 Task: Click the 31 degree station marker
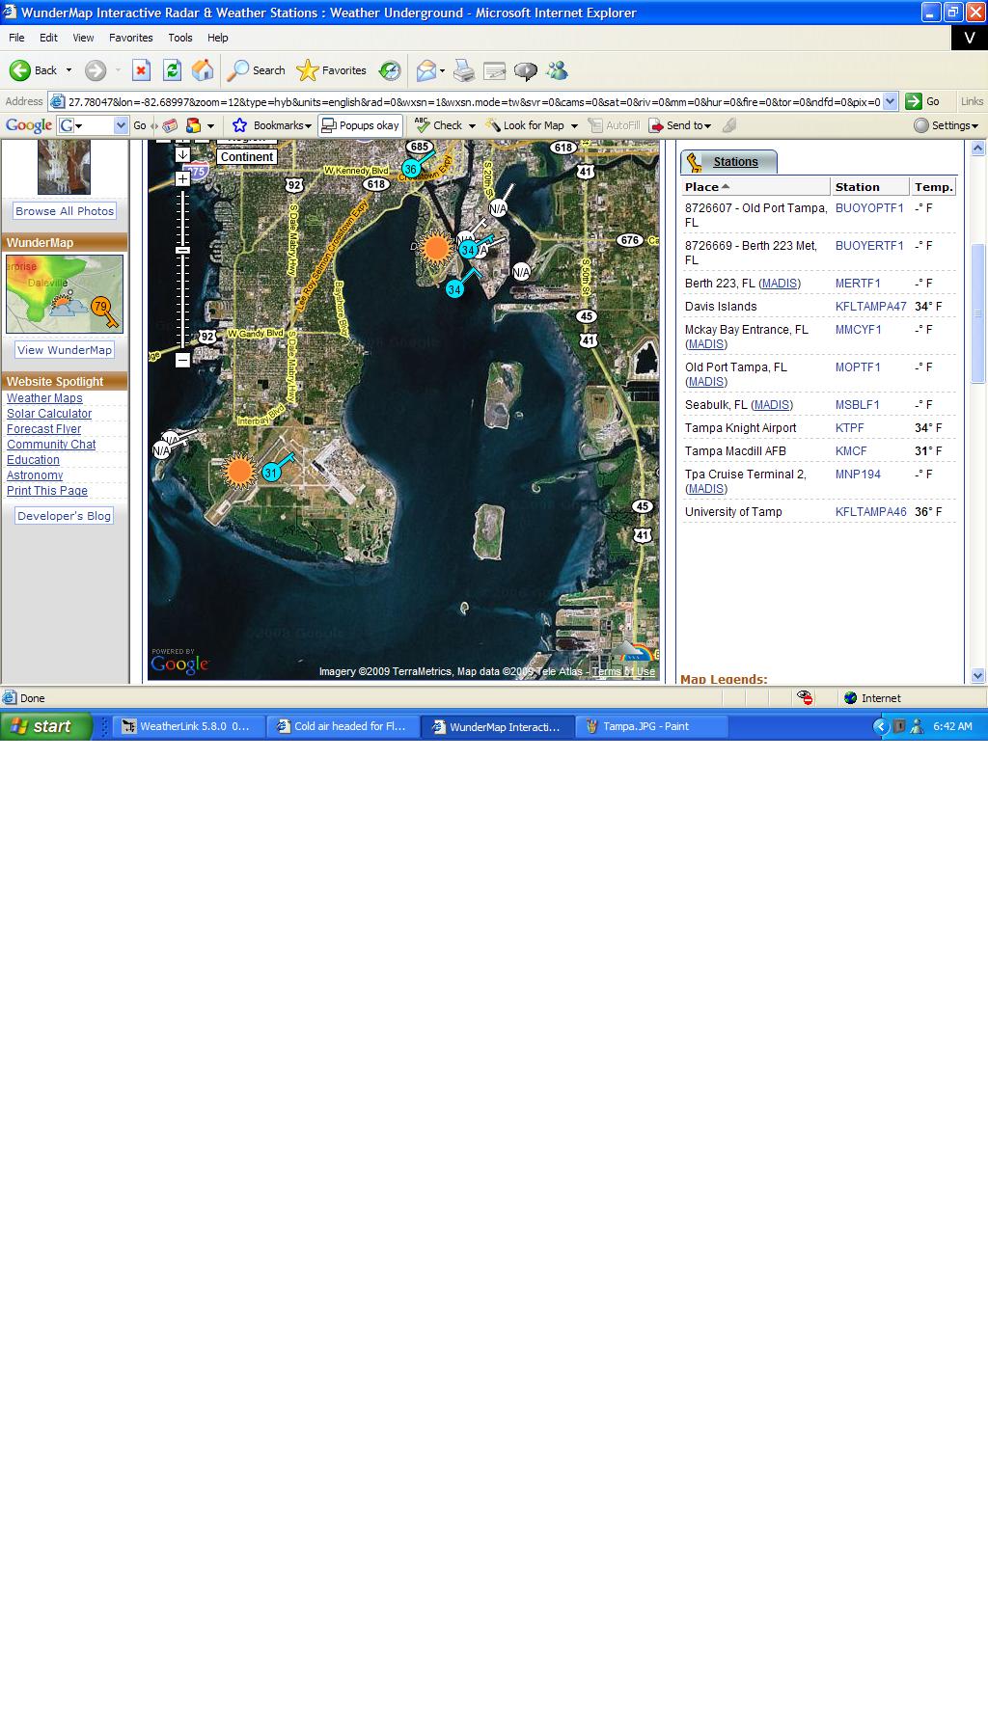(271, 473)
